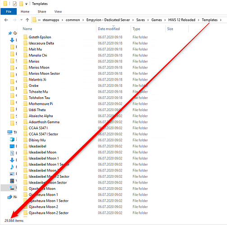Select the Abaieche Alpha folder icon

tap(25, 116)
